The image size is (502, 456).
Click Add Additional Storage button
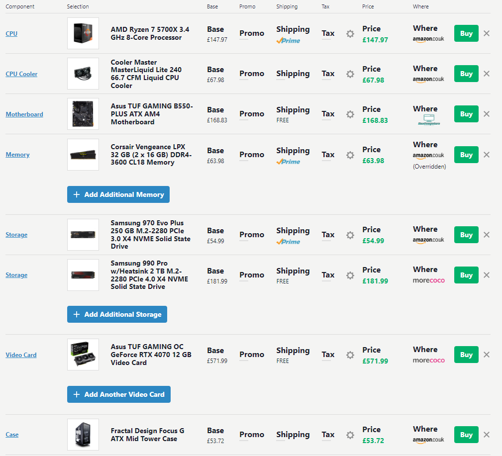point(117,314)
